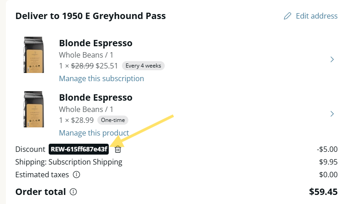
Task: Click the Shipping: Subscription Shipping label
Action: click(69, 162)
